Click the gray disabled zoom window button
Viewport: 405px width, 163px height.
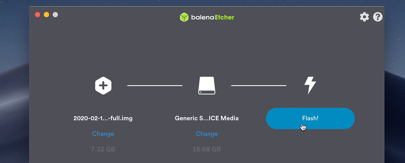[x=55, y=15]
